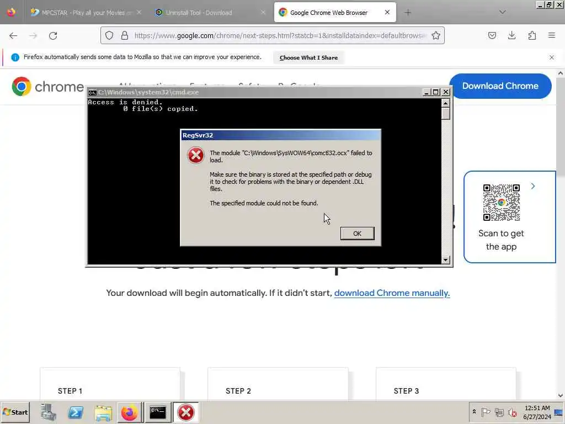Click the muted volume tray icon
This screenshot has height=424, width=565.
point(512,412)
